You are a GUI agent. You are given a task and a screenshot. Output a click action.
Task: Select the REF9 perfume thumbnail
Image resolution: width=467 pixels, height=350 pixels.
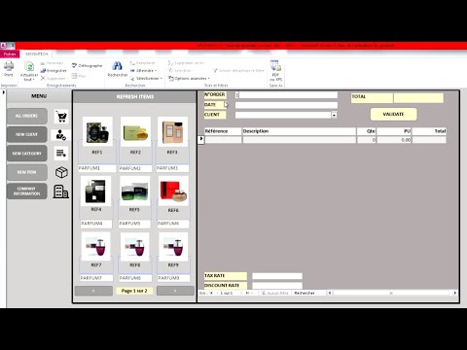pos(173,246)
